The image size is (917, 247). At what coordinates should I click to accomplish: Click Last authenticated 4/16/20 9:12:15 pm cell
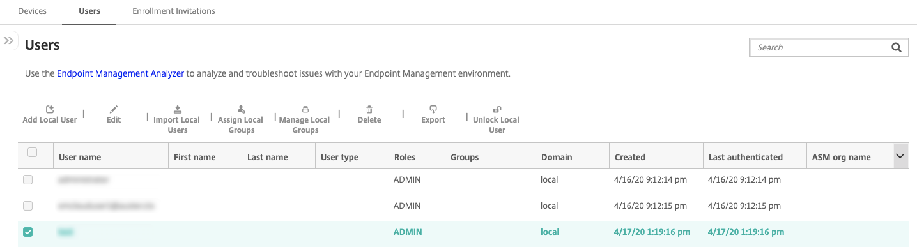pyautogui.click(x=744, y=206)
